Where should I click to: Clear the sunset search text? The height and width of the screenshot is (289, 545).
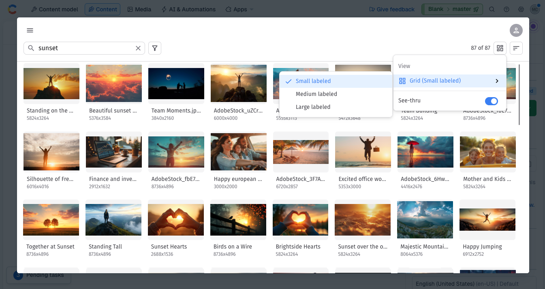coord(138,48)
